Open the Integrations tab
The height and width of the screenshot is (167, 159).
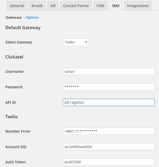(138, 6)
